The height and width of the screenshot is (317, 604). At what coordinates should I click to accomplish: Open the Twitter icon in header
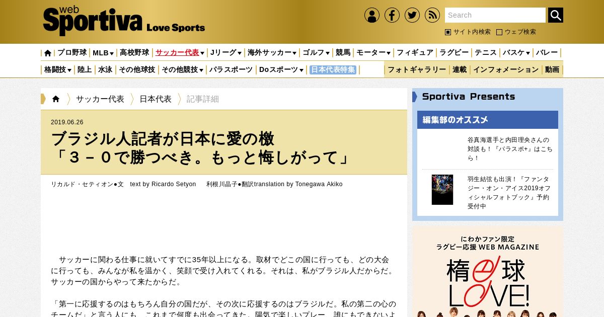(412, 15)
